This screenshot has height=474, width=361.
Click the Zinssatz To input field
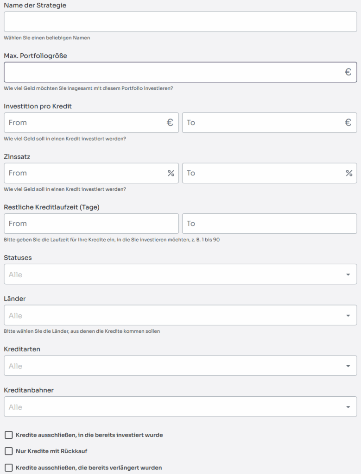262,173
